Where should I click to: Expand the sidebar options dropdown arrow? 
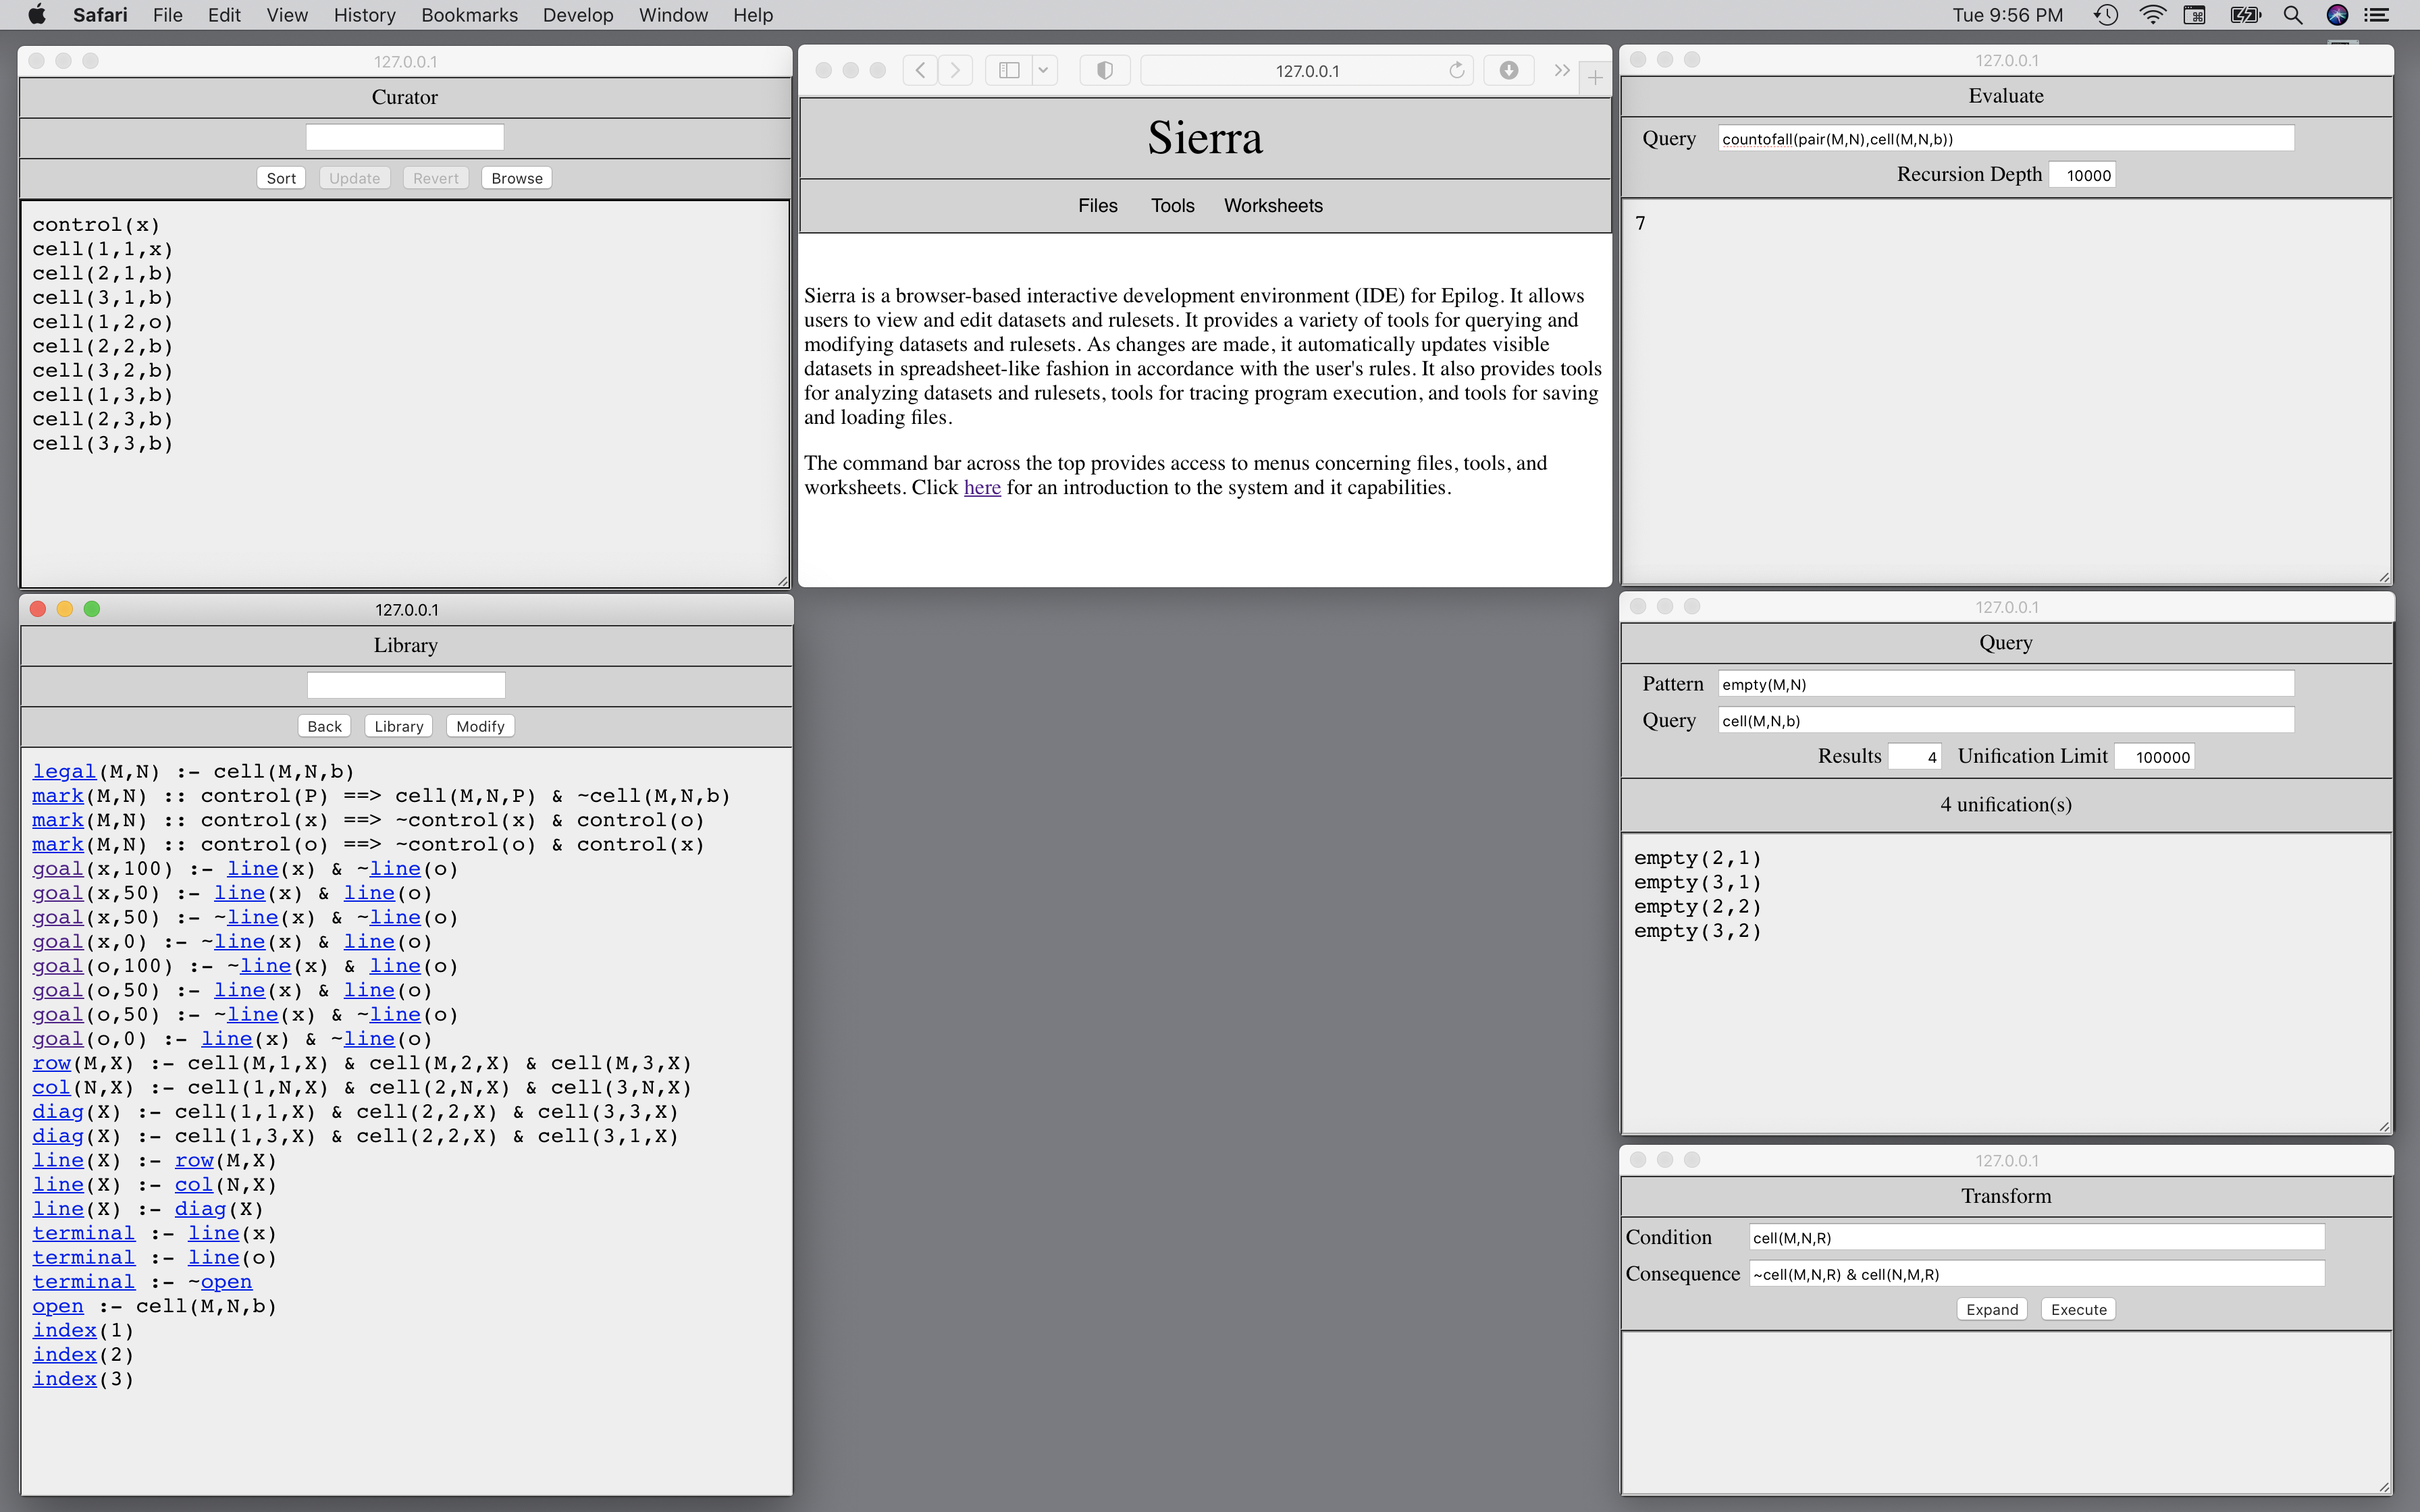coord(1043,70)
